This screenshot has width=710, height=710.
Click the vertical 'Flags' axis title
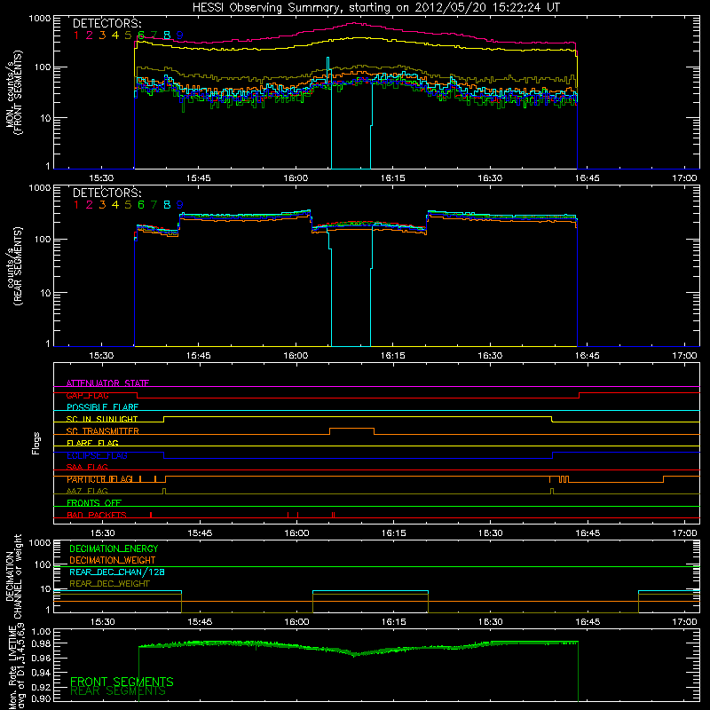36,443
